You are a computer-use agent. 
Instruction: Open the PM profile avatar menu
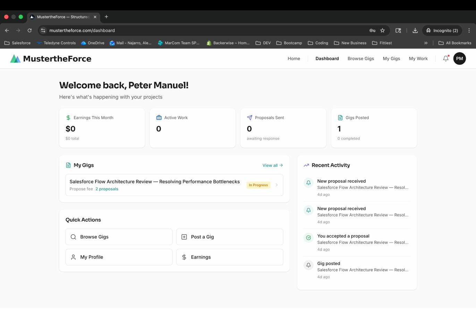[459, 59]
